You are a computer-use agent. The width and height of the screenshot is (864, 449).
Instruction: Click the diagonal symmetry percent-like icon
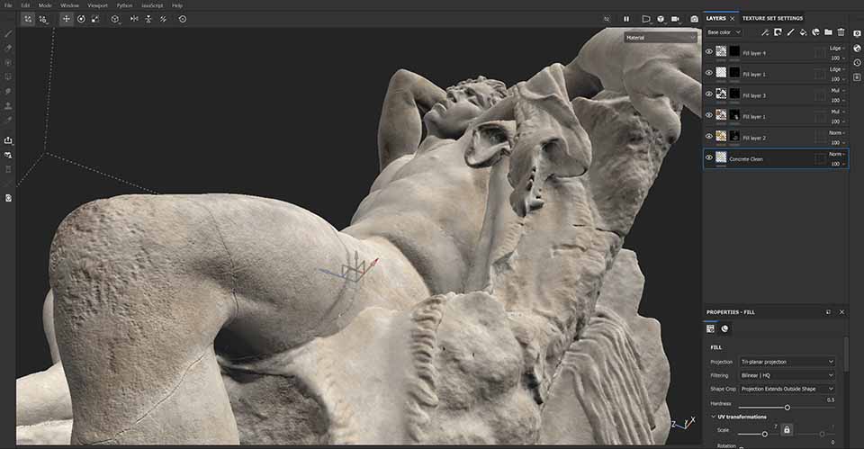point(163,19)
